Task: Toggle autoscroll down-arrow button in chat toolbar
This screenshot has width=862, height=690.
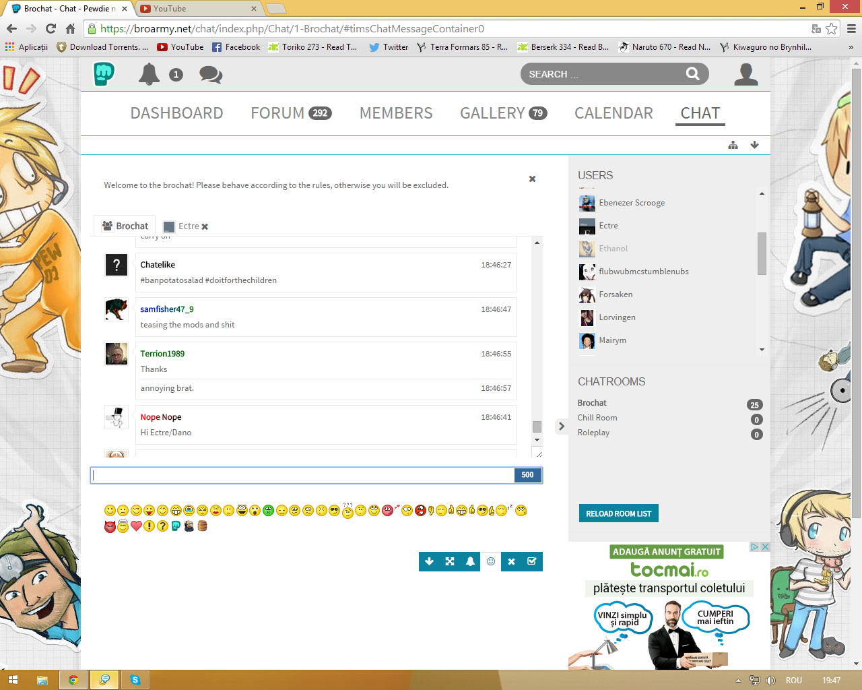Action: [x=429, y=561]
